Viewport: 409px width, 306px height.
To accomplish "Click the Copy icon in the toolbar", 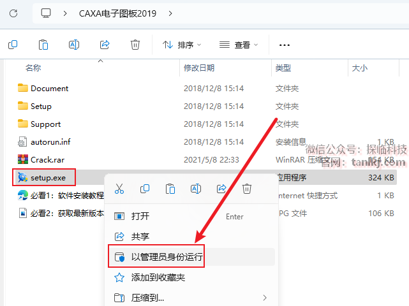I will (x=13, y=45).
